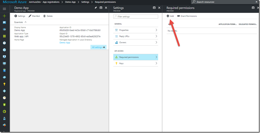Open the yellow key Subscriptions sidebar icon
Viewport: 260px width, 133px height.
pos(4,84)
